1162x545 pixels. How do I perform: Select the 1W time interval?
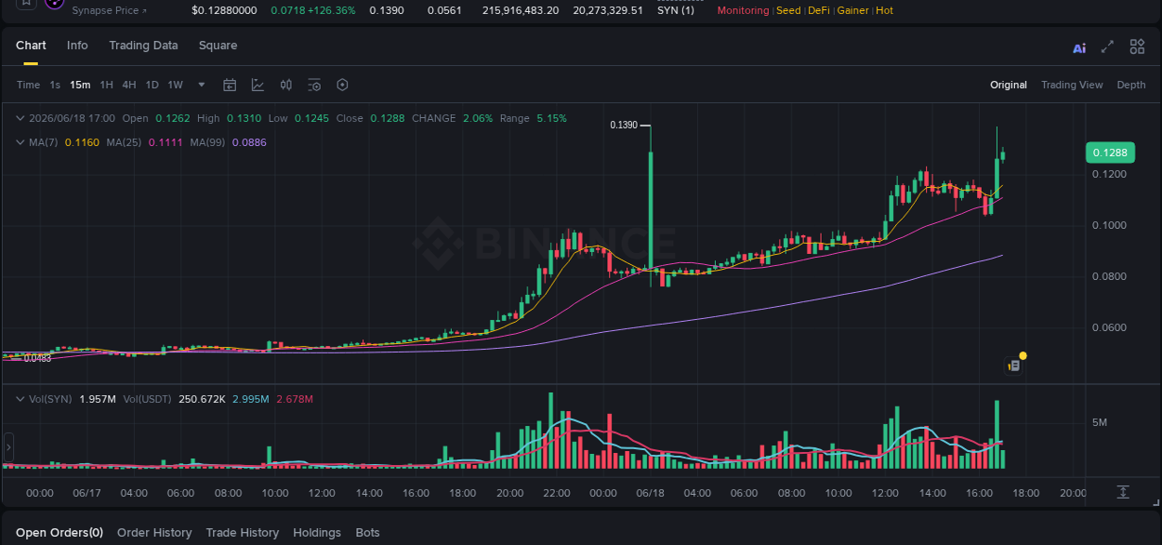pyautogui.click(x=175, y=85)
